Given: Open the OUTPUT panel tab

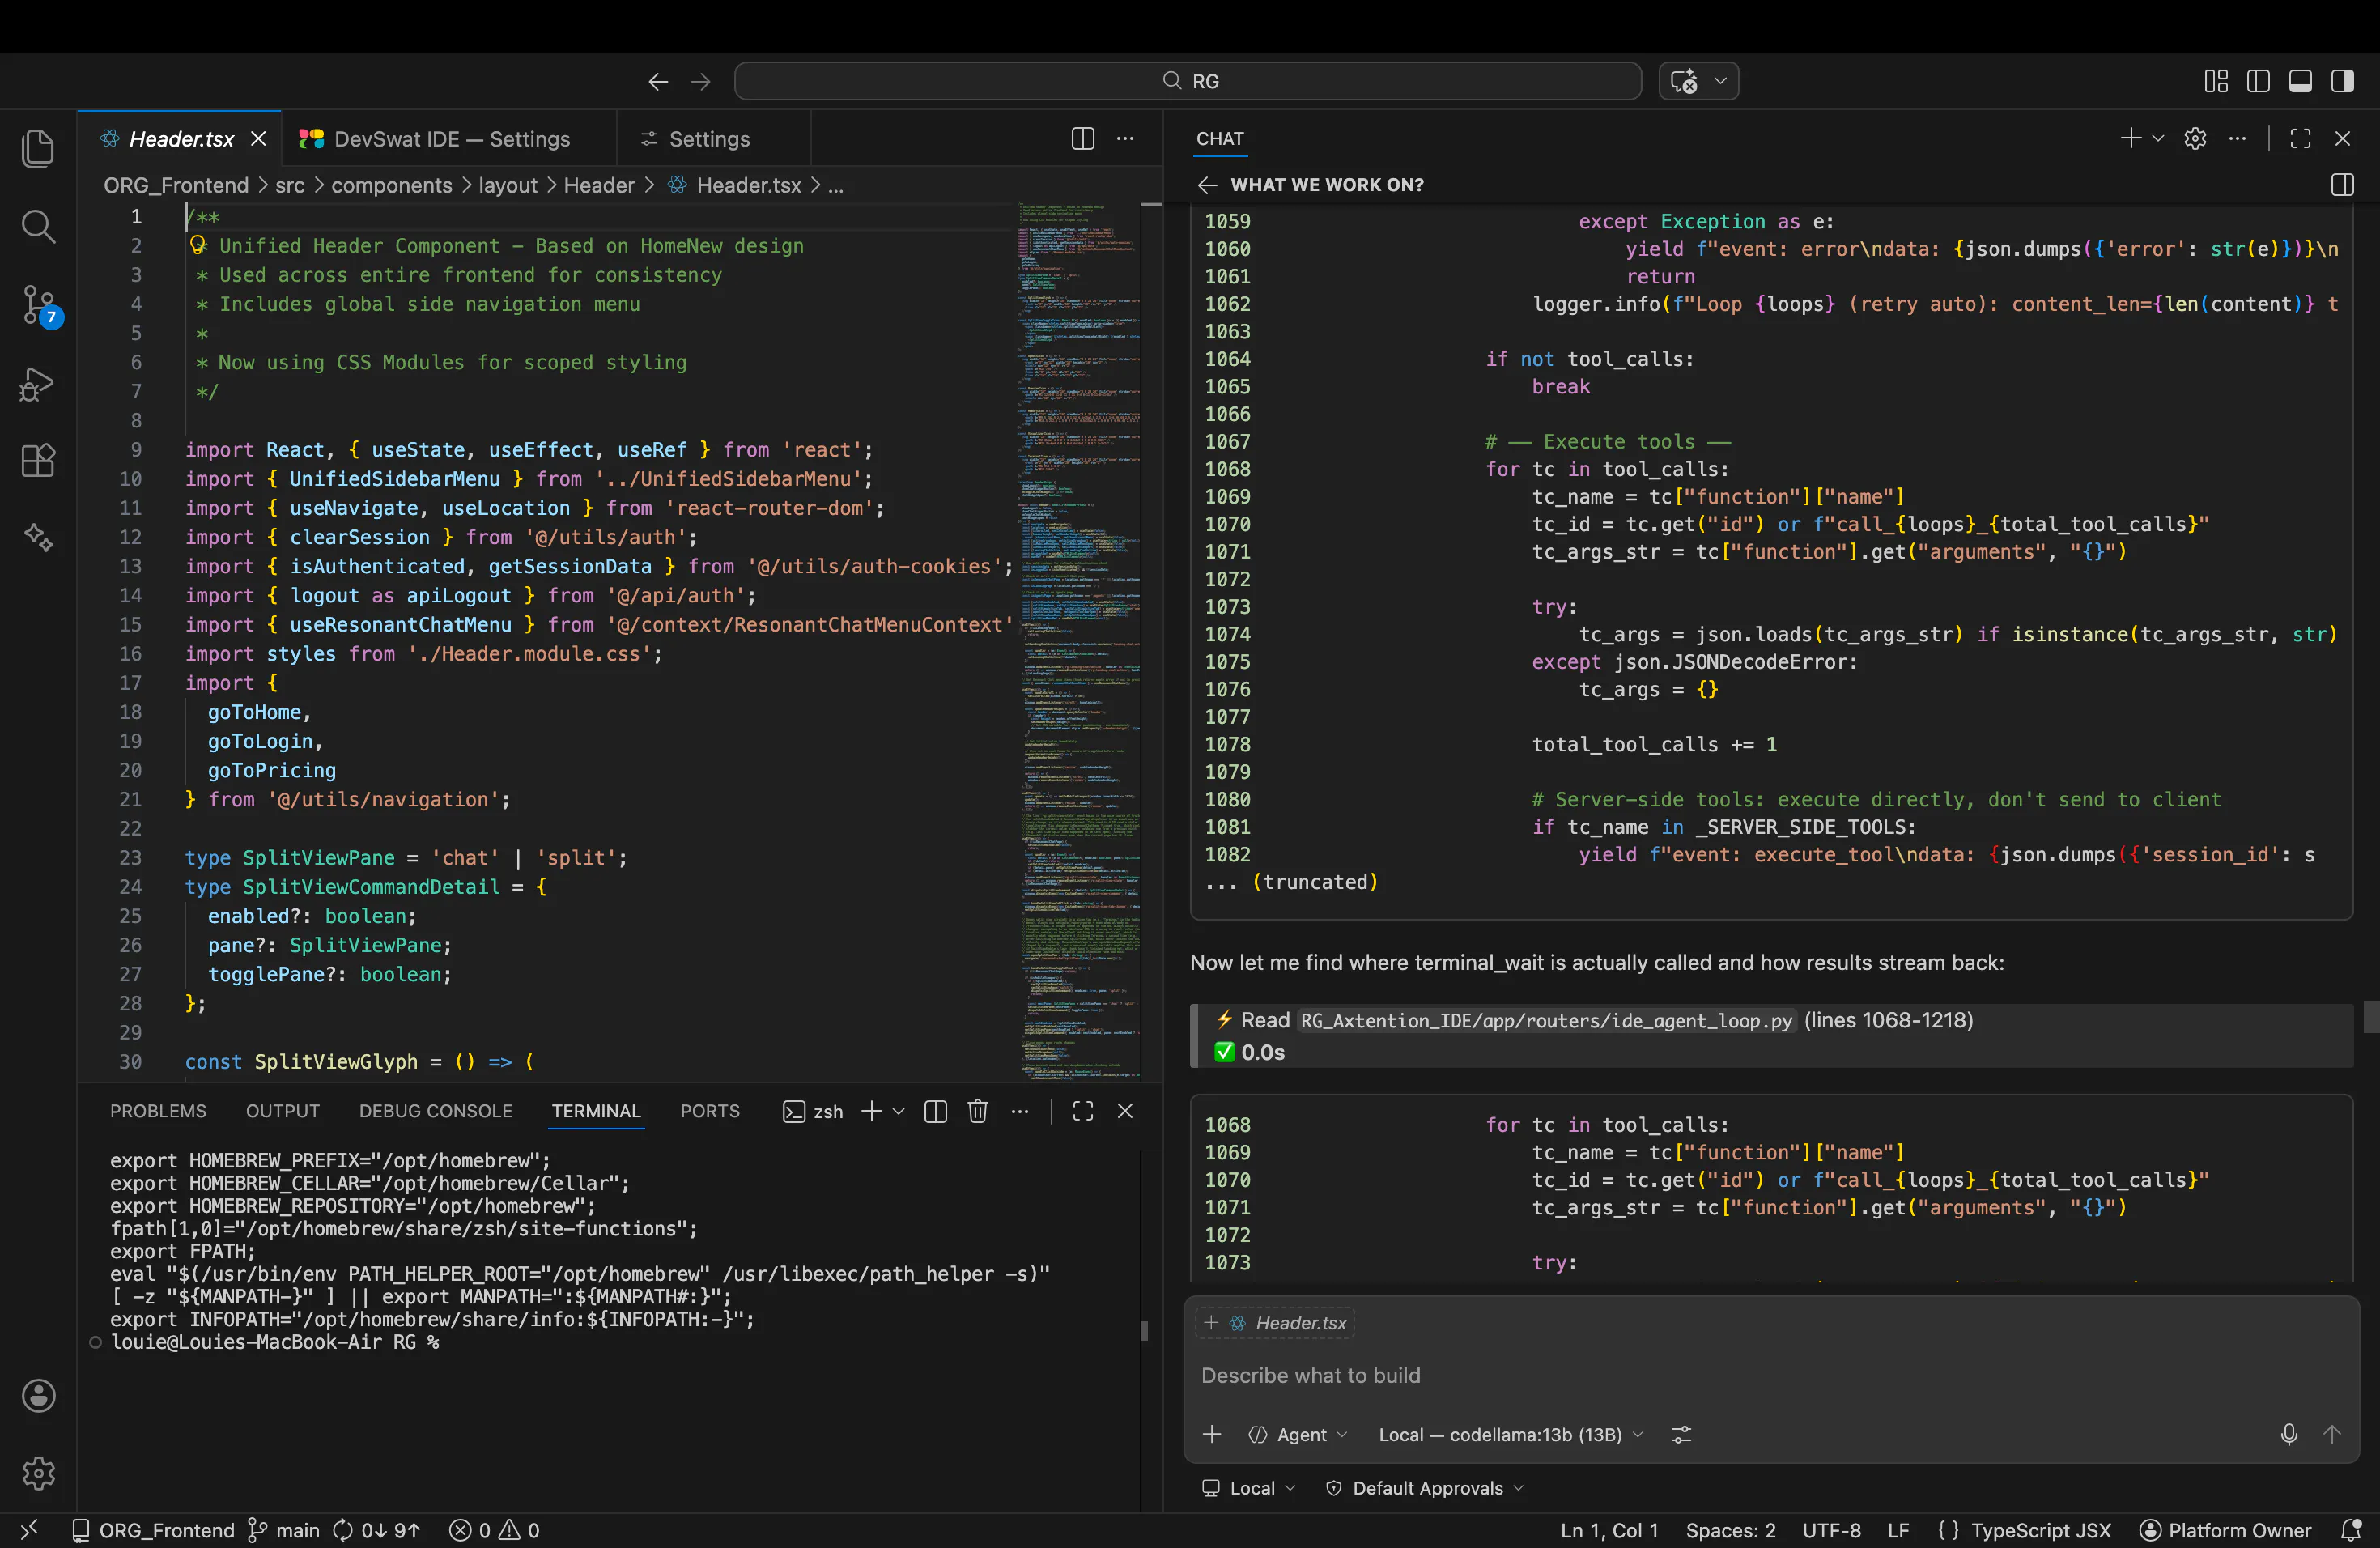Looking at the screenshot, I should tap(283, 1111).
